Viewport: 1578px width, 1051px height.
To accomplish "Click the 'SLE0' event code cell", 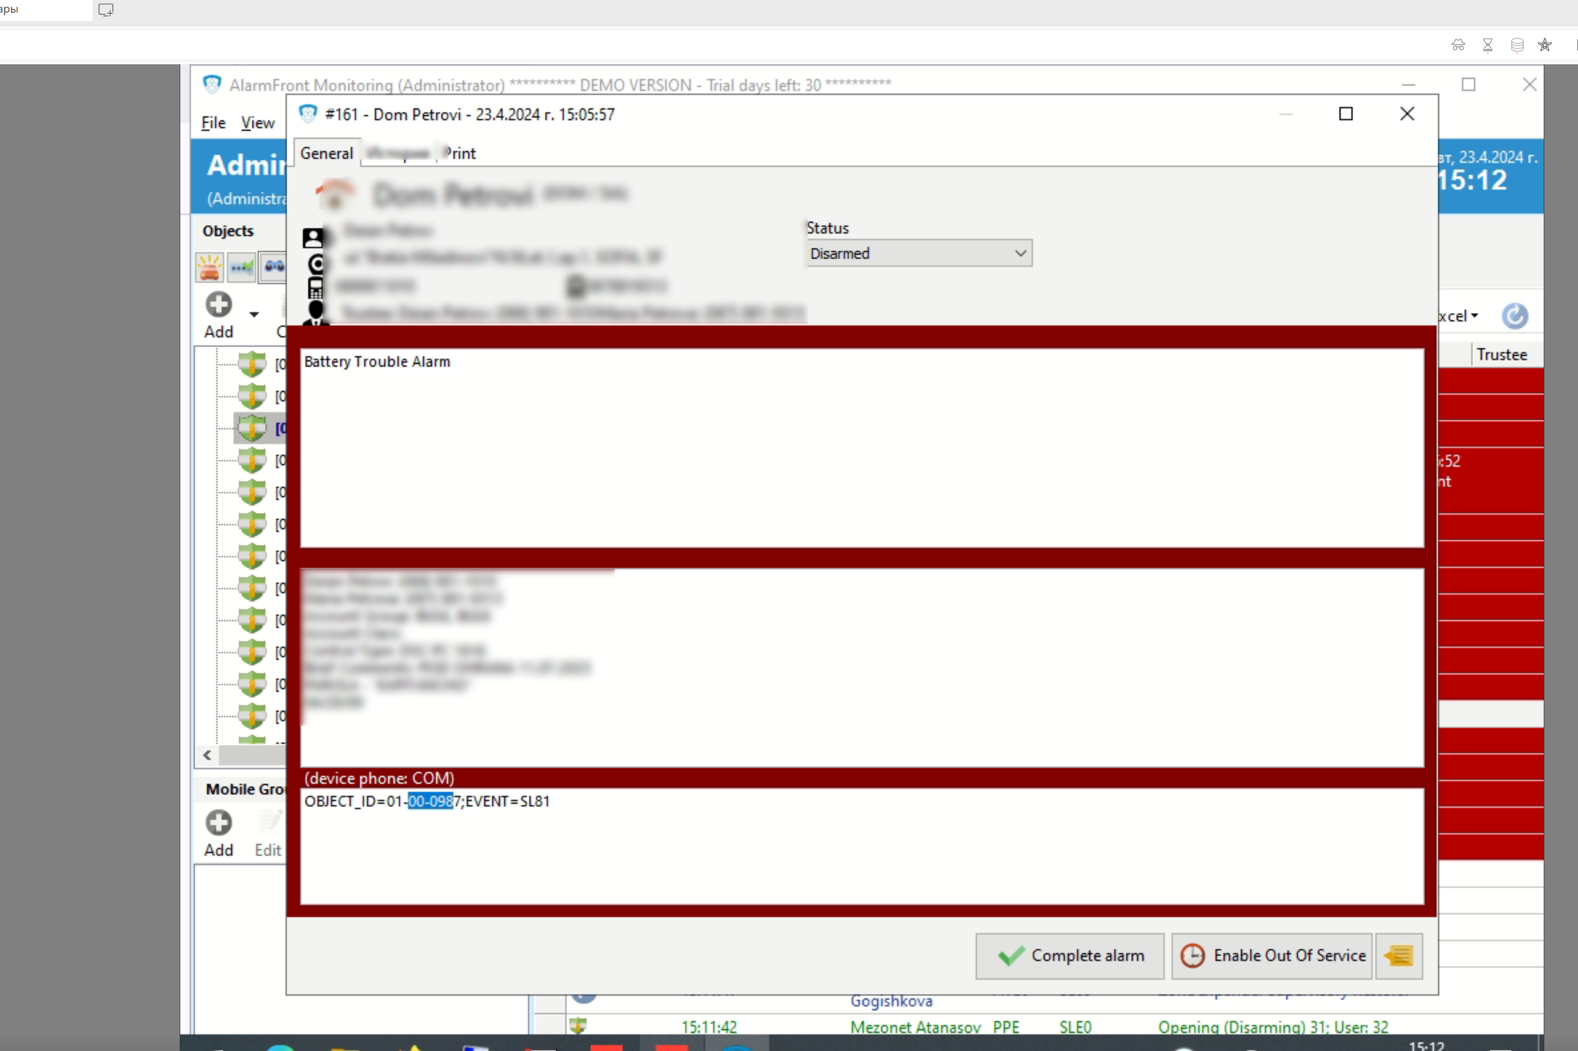I will click(x=1075, y=1027).
